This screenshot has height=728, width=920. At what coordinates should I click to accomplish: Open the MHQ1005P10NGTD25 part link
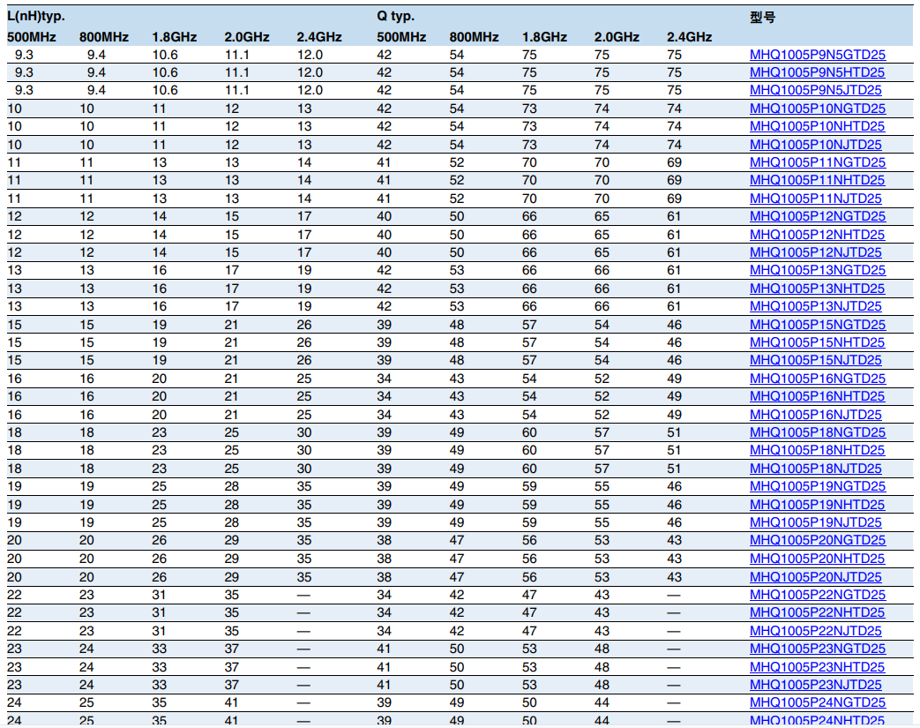(x=818, y=109)
